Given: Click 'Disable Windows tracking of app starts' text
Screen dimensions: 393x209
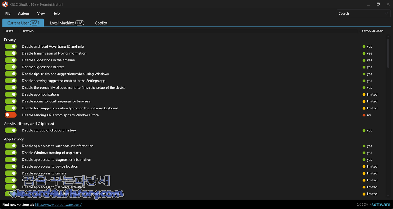Looking at the screenshot, I should click(x=51, y=153).
